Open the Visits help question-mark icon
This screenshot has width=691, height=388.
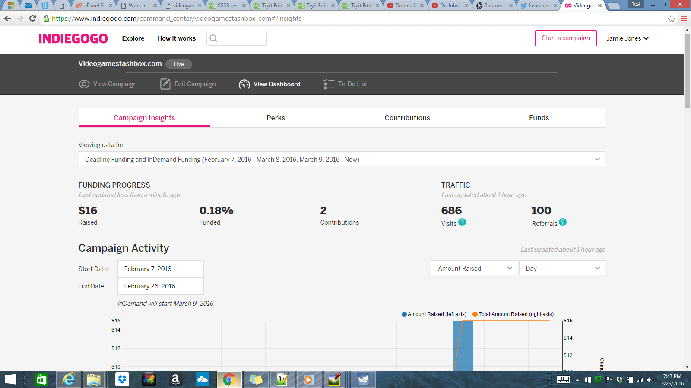[462, 223]
